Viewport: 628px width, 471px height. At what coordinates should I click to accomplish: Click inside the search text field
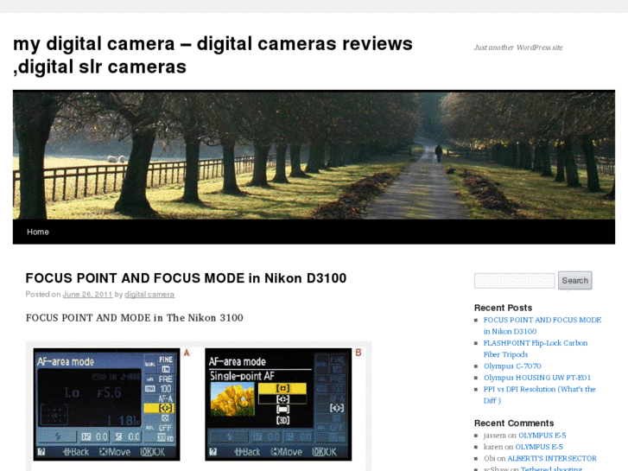click(514, 281)
